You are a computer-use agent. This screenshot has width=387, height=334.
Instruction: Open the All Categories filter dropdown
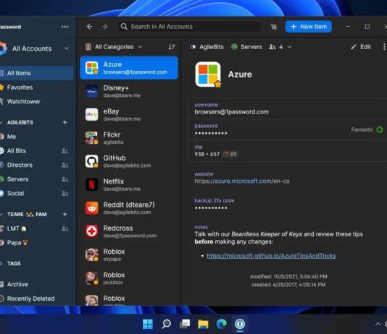point(114,47)
